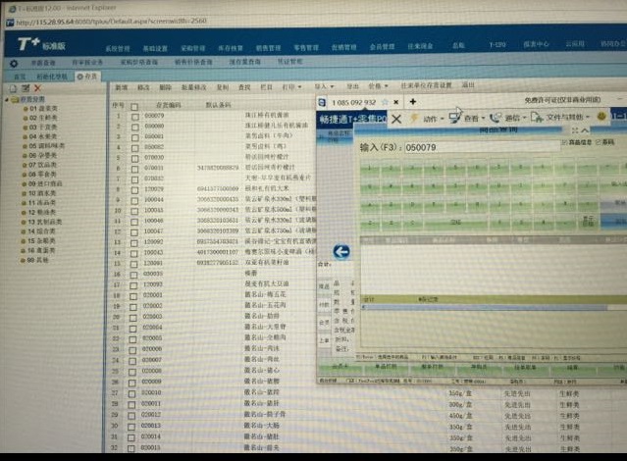Click the T+ 标准版 logo

(41, 44)
